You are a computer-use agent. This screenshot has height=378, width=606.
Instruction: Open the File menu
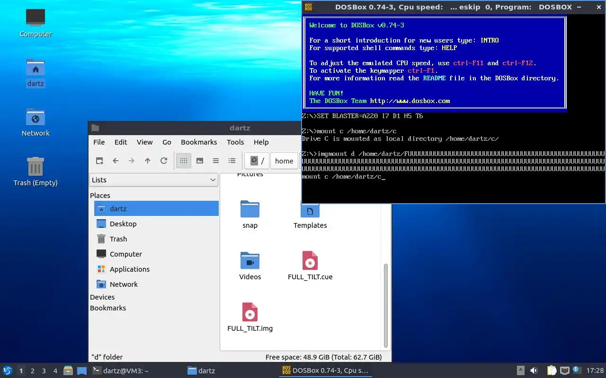tap(99, 142)
